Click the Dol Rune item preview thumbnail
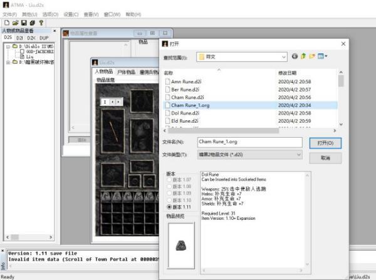 pyautogui.click(x=181, y=246)
